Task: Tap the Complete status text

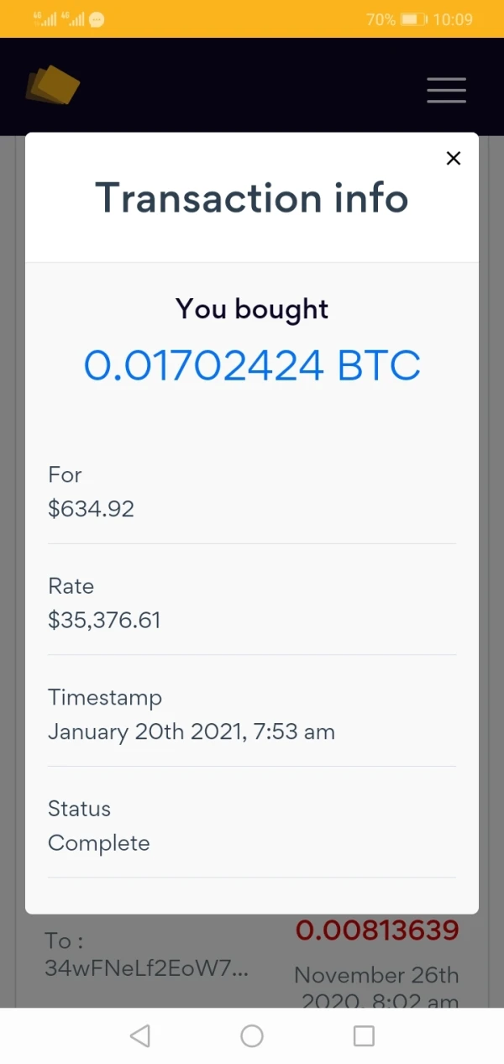Action: (x=98, y=843)
